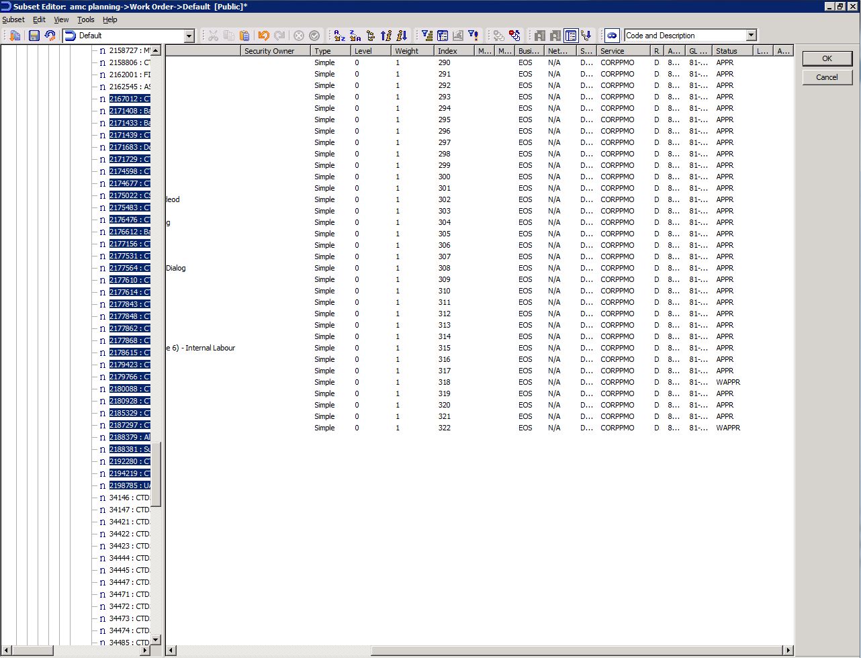Click the Type column header

(331, 51)
